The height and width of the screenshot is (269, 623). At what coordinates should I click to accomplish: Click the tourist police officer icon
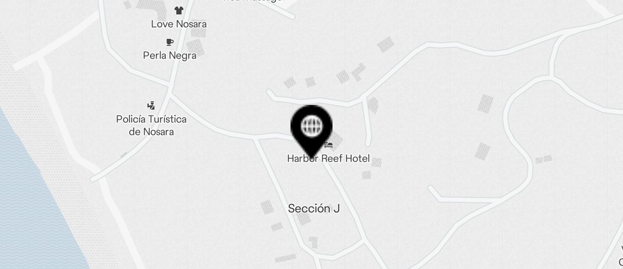[151, 105]
